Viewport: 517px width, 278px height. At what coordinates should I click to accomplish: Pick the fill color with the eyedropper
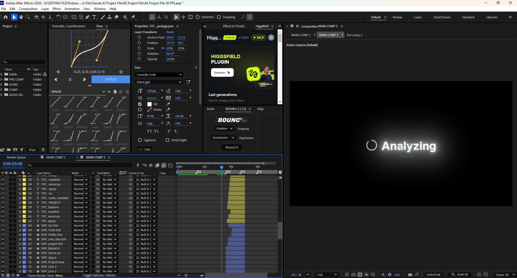pos(168,104)
